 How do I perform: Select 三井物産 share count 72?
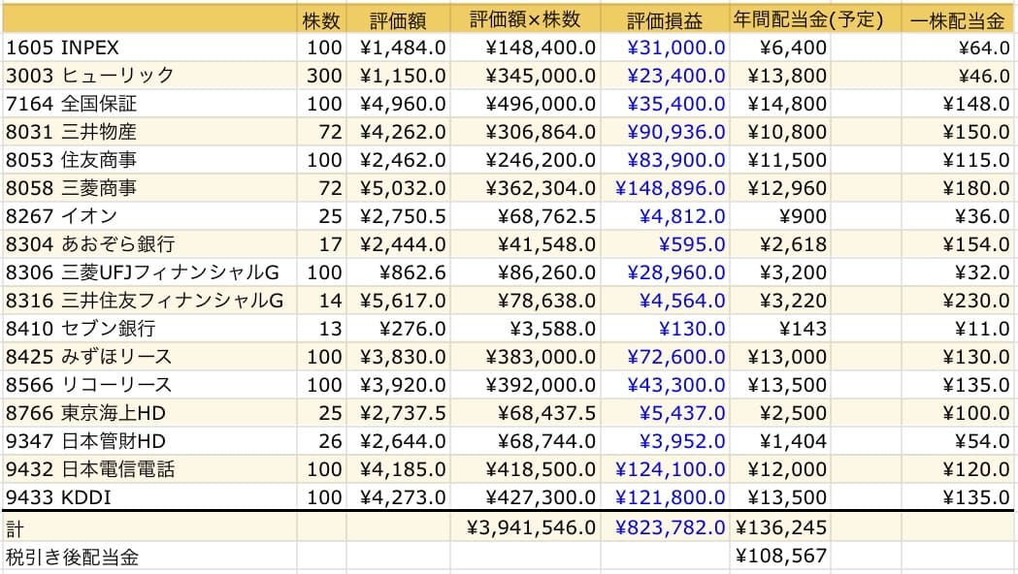[321, 132]
